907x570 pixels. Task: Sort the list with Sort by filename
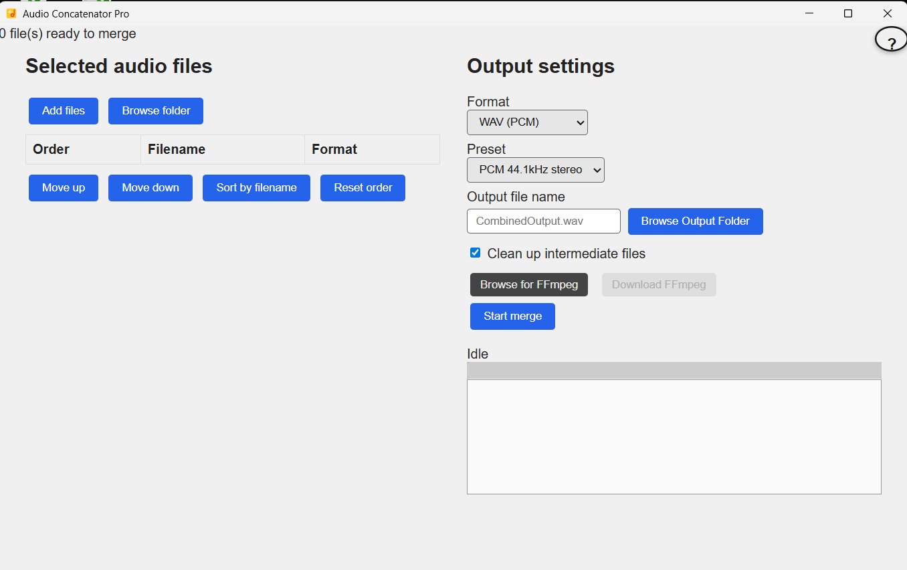(x=256, y=188)
